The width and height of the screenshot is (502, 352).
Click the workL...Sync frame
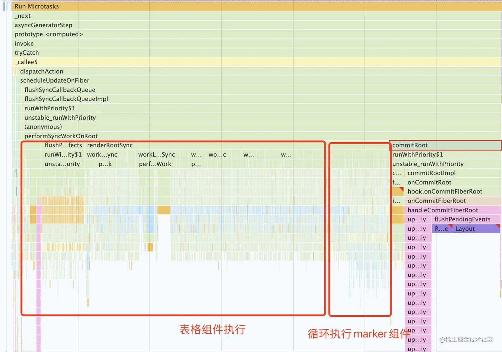coord(156,154)
